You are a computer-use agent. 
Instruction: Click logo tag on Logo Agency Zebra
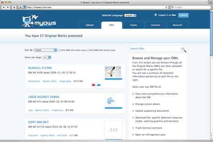coord(30,110)
